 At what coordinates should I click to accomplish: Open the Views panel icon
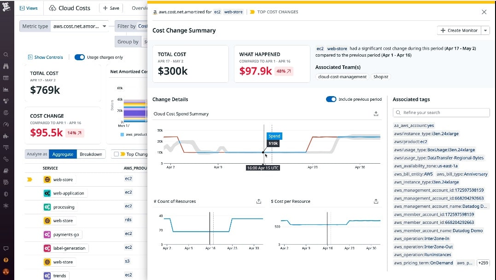point(22,8)
